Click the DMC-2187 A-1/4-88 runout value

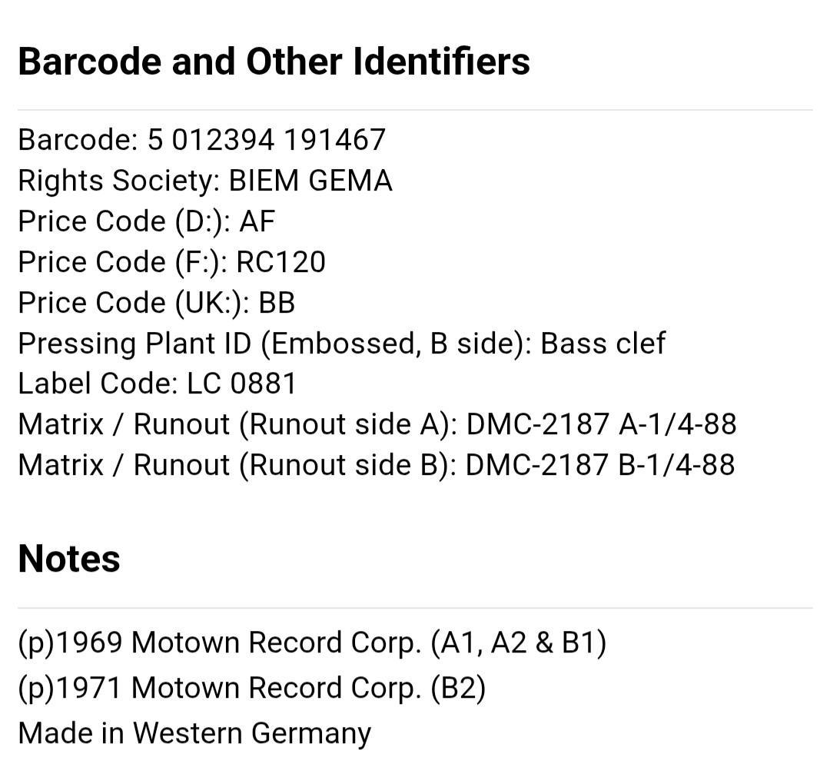point(601,424)
